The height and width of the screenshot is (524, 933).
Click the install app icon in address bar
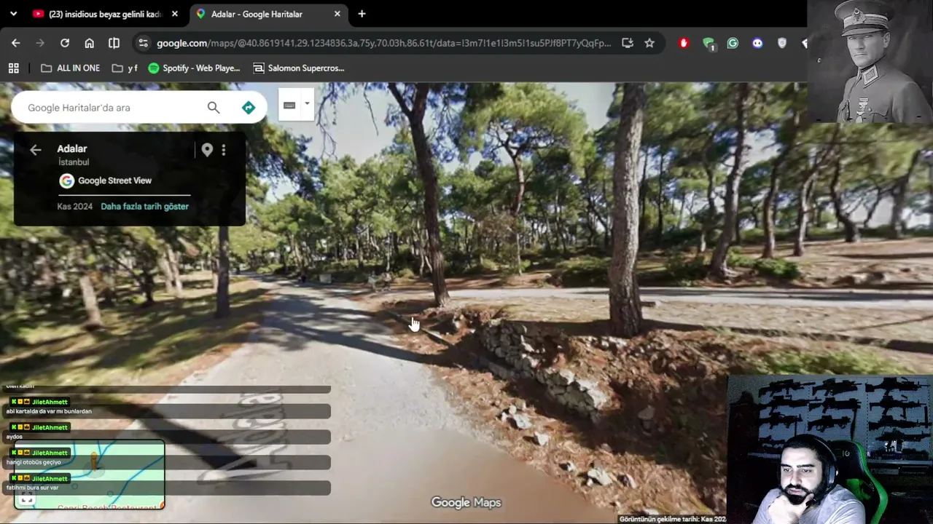[628, 43]
